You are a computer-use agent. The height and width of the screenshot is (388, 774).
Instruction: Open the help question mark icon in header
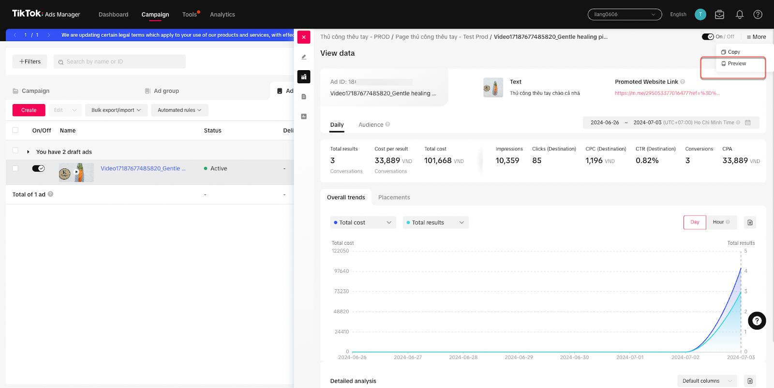758,15
